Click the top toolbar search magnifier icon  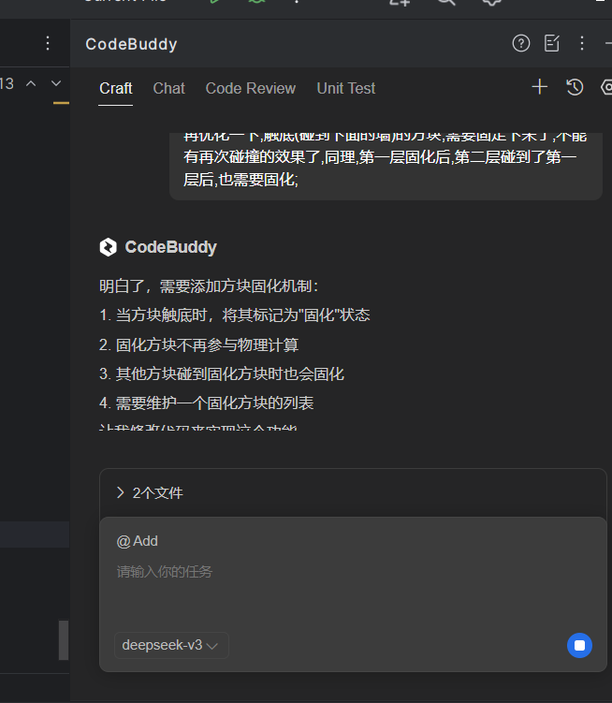click(446, 2)
